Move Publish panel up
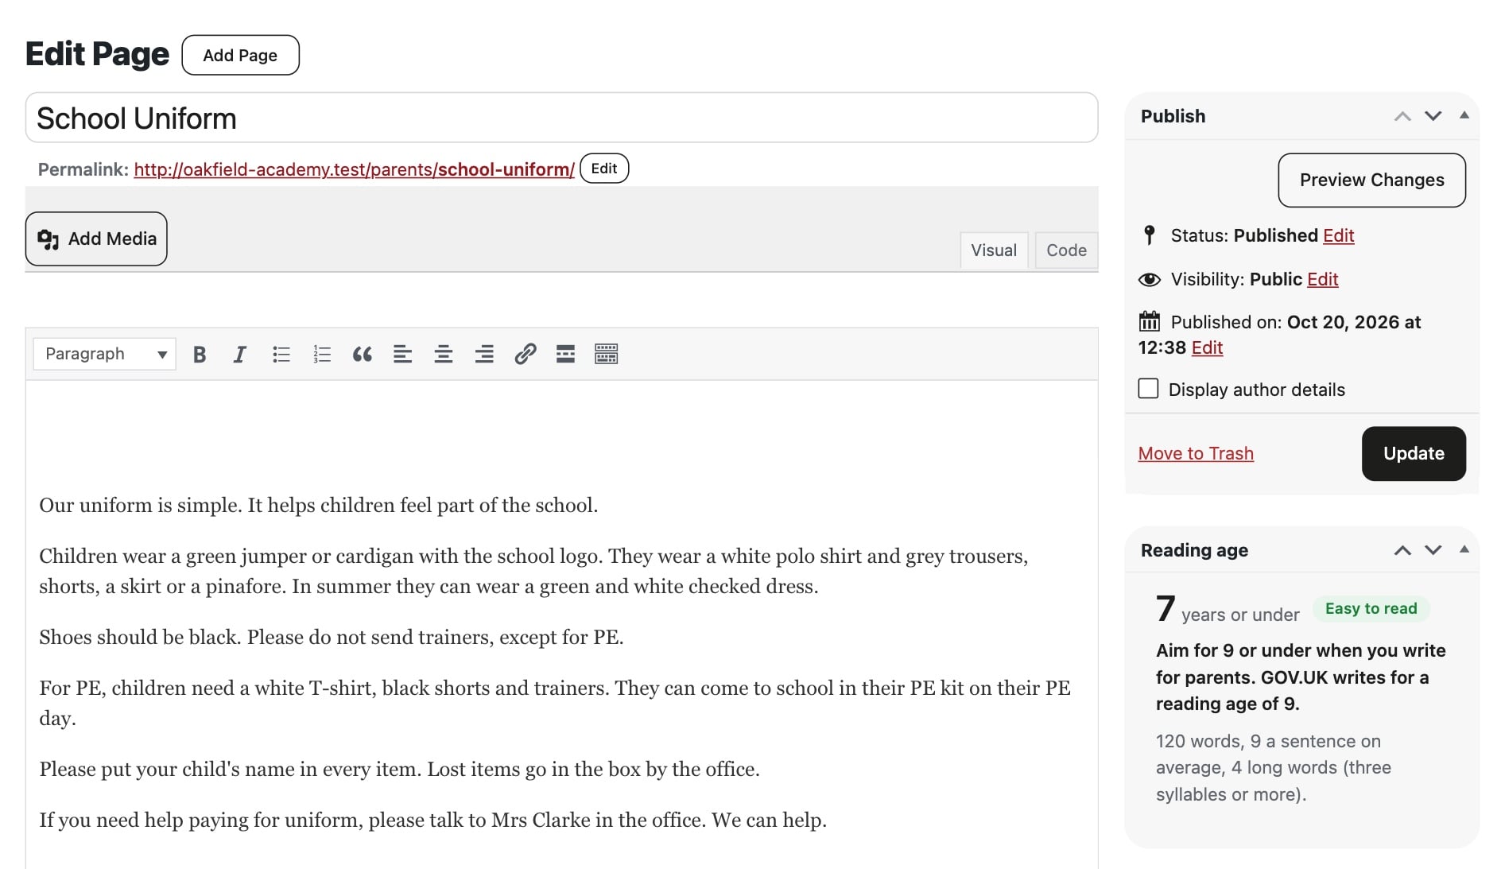1501x869 pixels. [1402, 116]
